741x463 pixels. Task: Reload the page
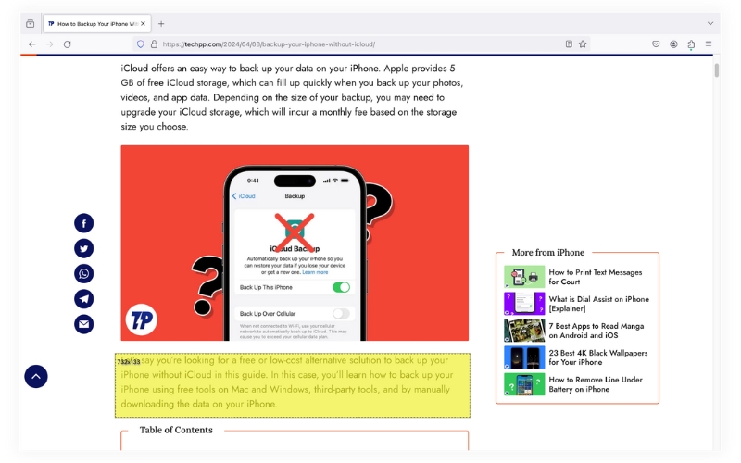[67, 44]
